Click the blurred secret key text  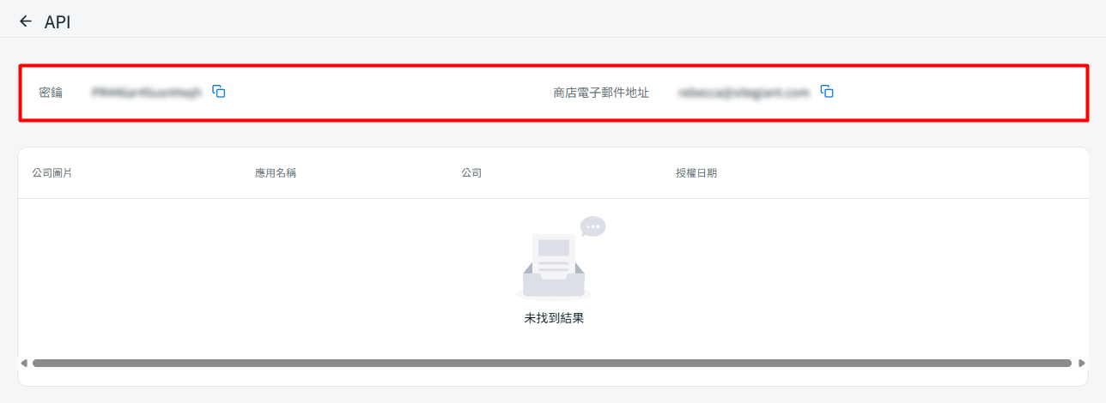[146, 93]
